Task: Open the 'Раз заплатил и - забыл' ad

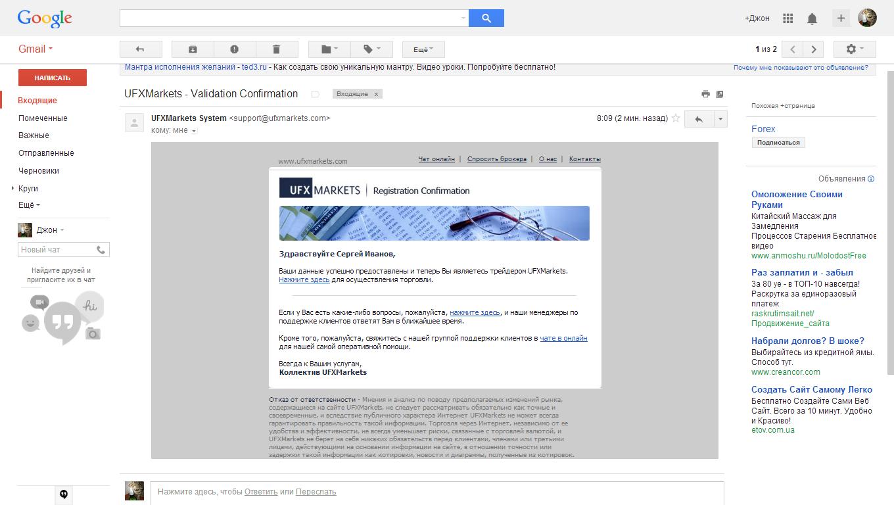Action: pyautogui.click(x=802, y=272)
